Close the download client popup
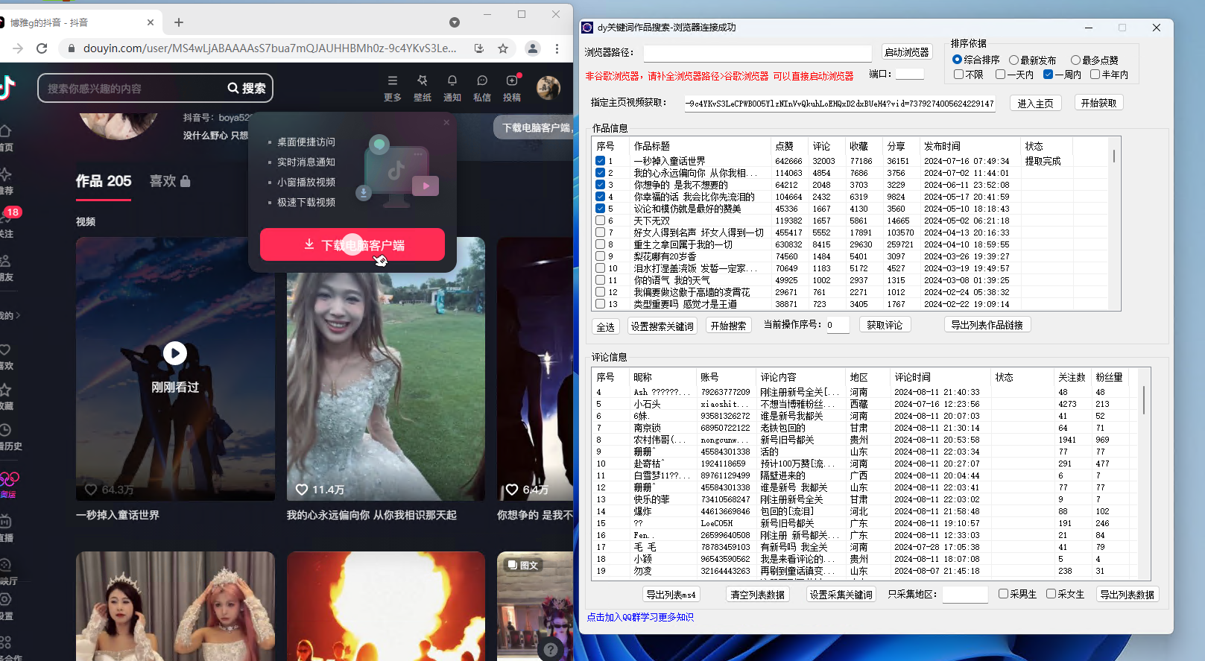 (446, 122)
